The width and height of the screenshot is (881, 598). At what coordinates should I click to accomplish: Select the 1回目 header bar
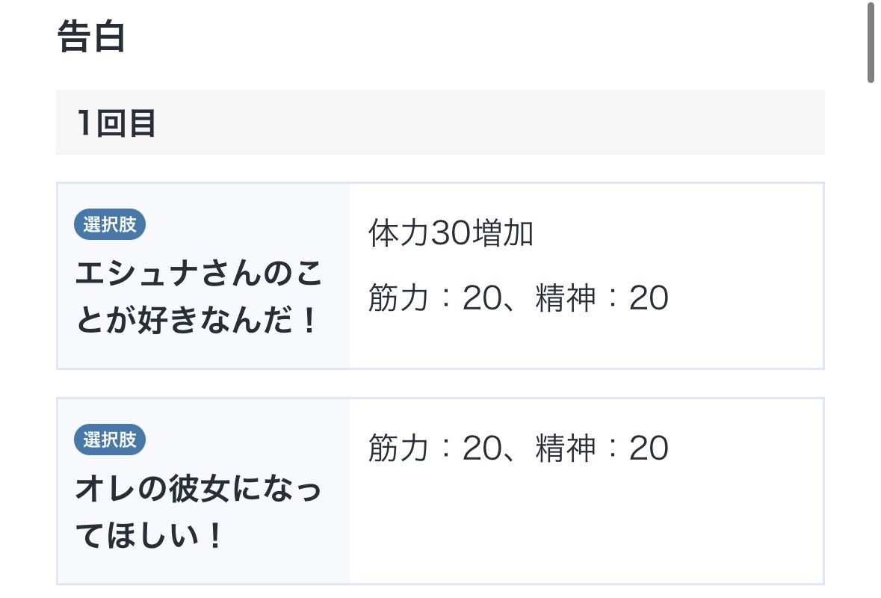click(440, 123)
